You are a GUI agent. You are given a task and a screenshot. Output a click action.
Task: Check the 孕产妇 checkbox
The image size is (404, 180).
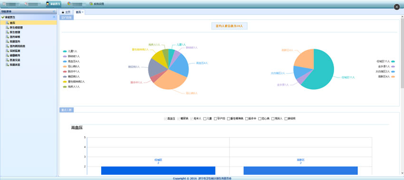point(215,119)
